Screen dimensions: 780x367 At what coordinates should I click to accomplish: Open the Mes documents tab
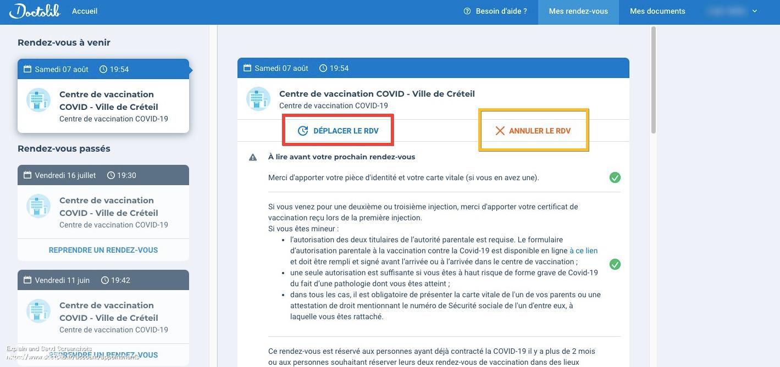point(657,12)
